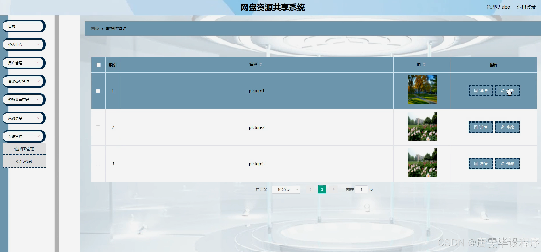This screenshot has width=541, height=252.
Task: Expand the 资源共享管理 sidebar menu
Action: (x=24, y=100)
